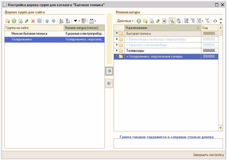Collapse the Бытовая техника folder
The image size is (227, 160).
118,34
